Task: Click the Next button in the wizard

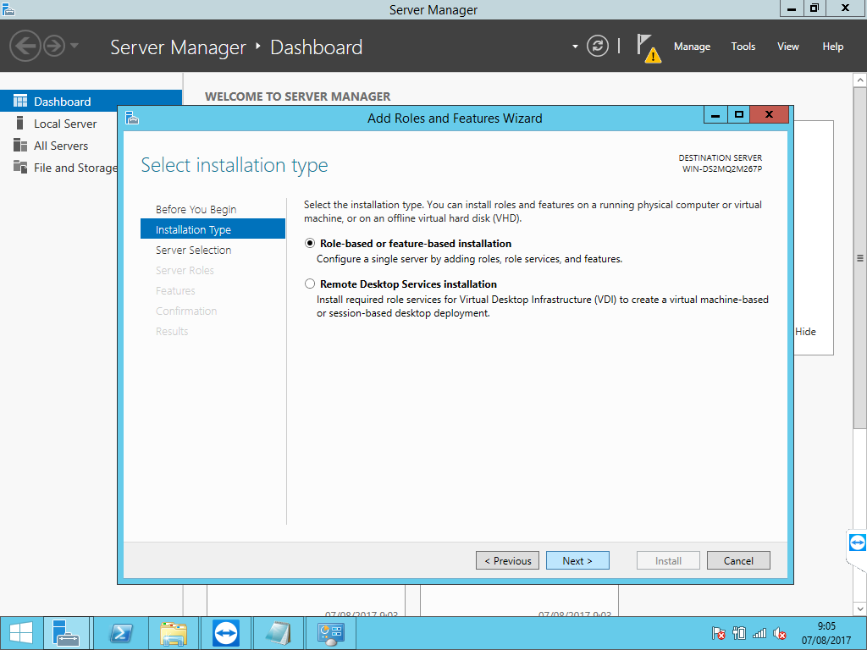Action: click(577, 560)
